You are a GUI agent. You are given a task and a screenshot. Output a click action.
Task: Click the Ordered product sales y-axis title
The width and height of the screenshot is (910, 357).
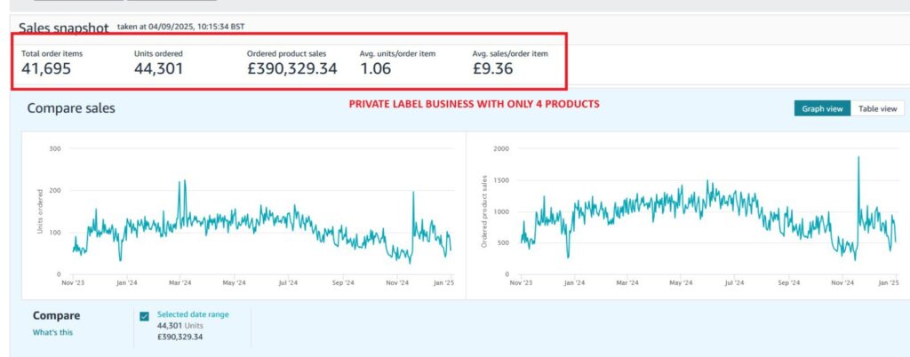(x=484, y=210)
